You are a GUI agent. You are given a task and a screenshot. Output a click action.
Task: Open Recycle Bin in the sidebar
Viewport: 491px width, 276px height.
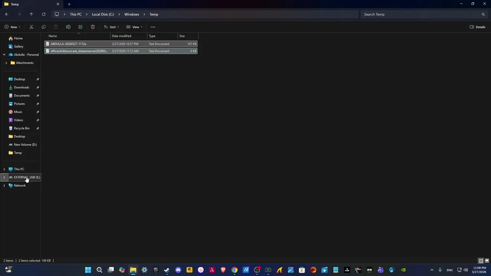click(21, 128)
